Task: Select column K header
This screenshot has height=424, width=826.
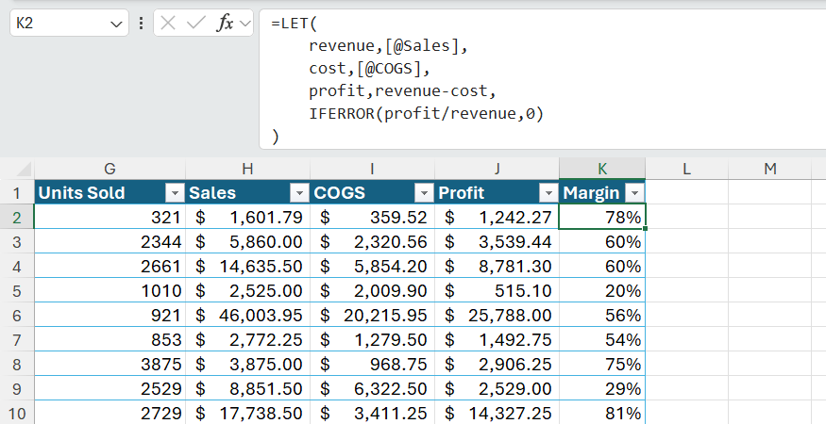Action: 602,169
